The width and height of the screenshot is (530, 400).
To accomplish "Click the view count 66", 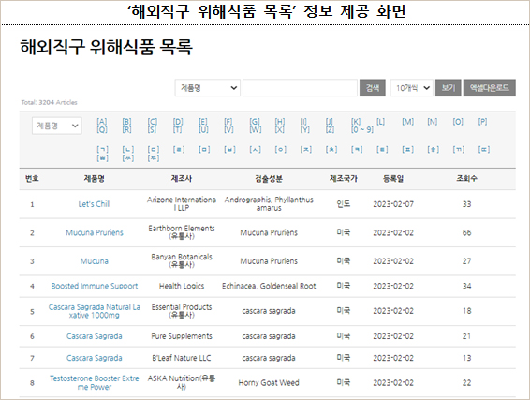I will click(466, 232).
